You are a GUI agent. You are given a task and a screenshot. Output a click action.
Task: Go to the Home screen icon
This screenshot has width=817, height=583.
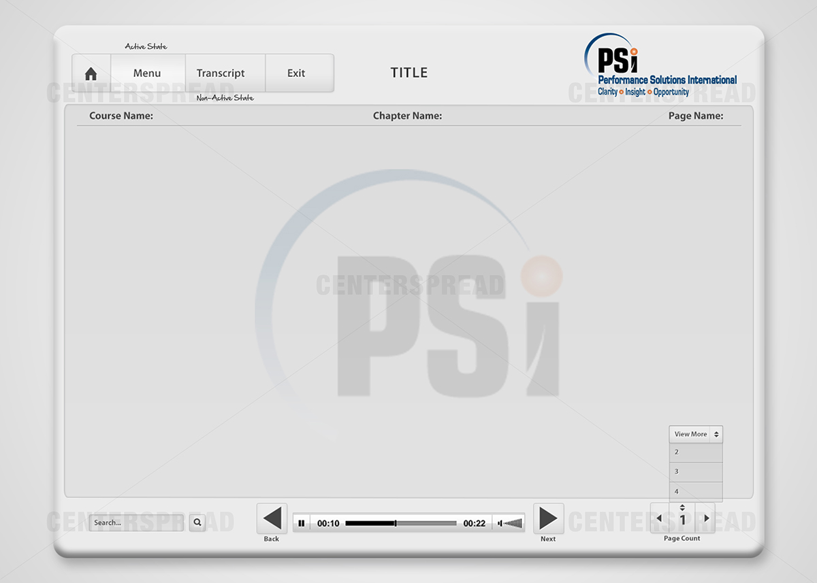point(91,73)
